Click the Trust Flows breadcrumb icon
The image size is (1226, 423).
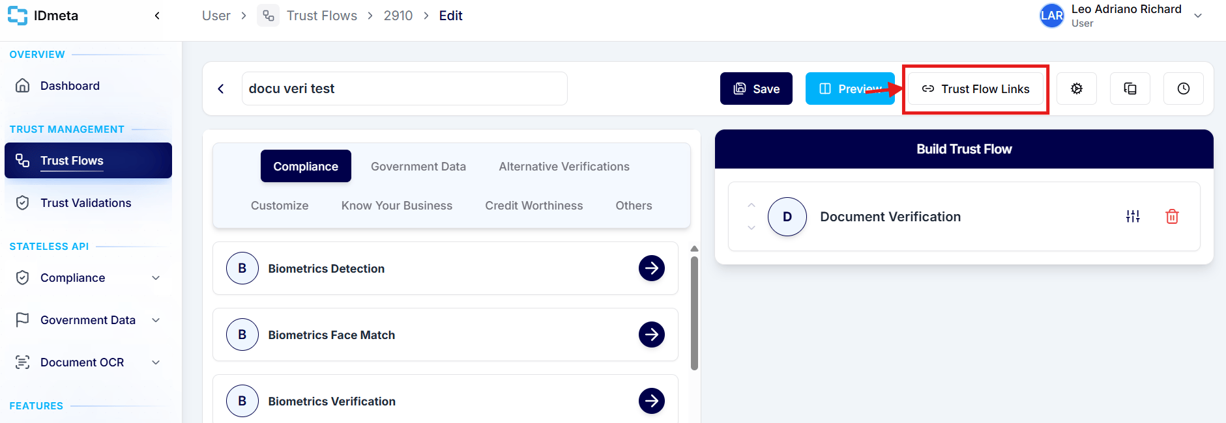coord(268,16)
